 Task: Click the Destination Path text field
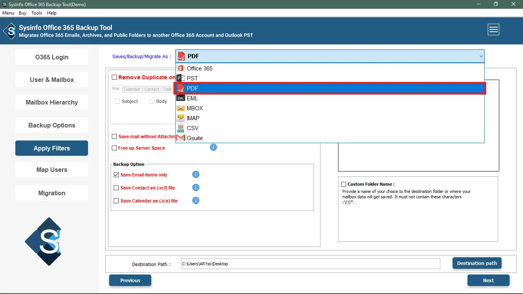point(310,264)
